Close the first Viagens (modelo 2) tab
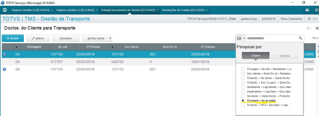The height and width of the screenshot is (116, 319). pyautogui.click(x=52, y=10)
